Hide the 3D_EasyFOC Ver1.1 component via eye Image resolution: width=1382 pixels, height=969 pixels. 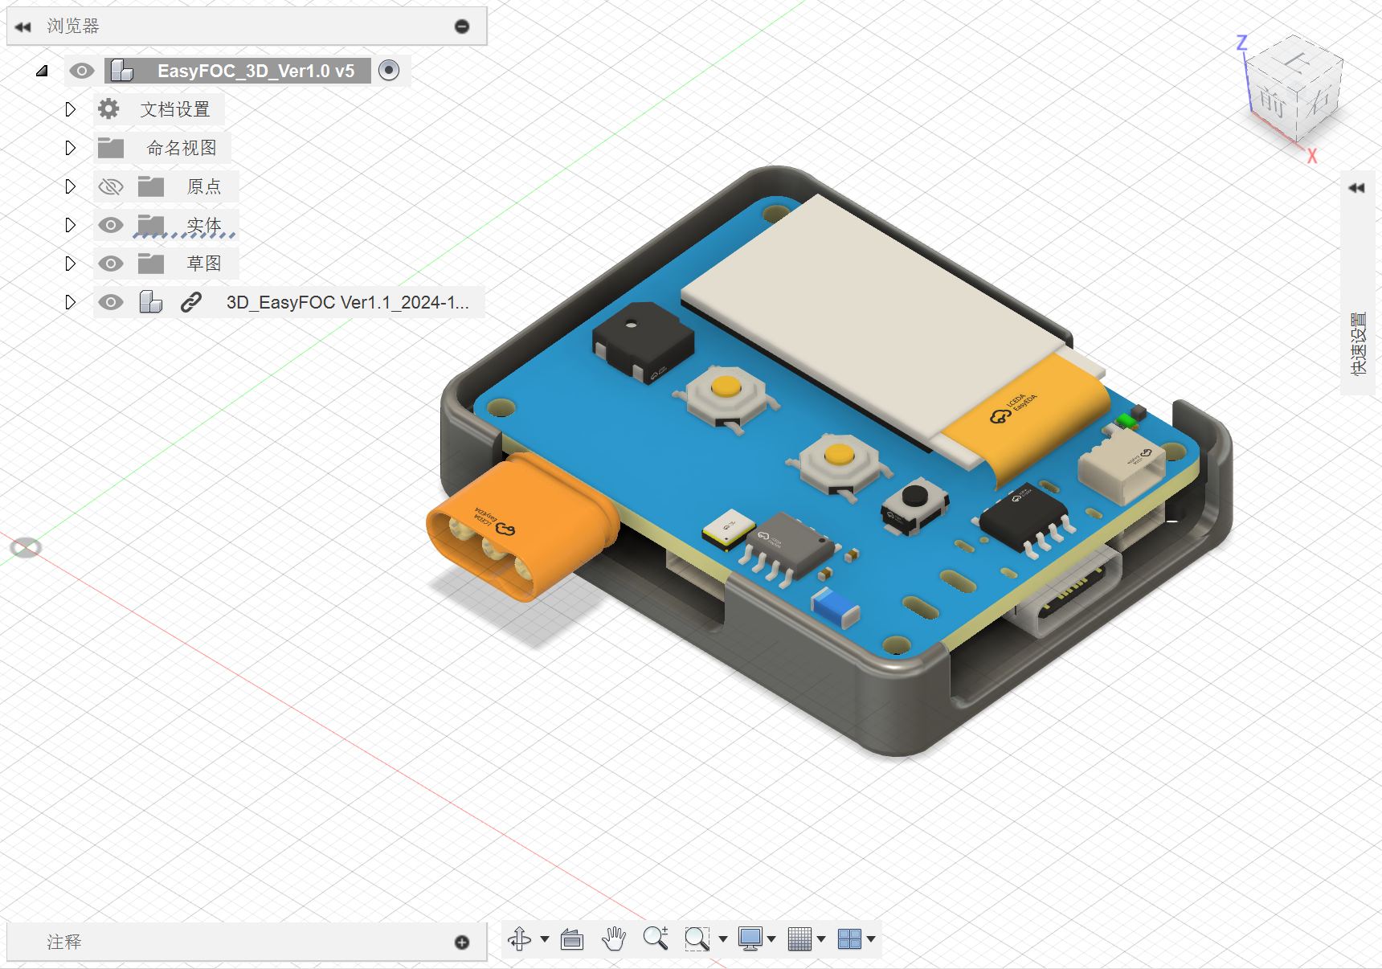pyautogui.click(x=111, y=302)
